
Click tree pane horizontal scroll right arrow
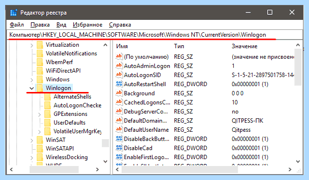97,170
